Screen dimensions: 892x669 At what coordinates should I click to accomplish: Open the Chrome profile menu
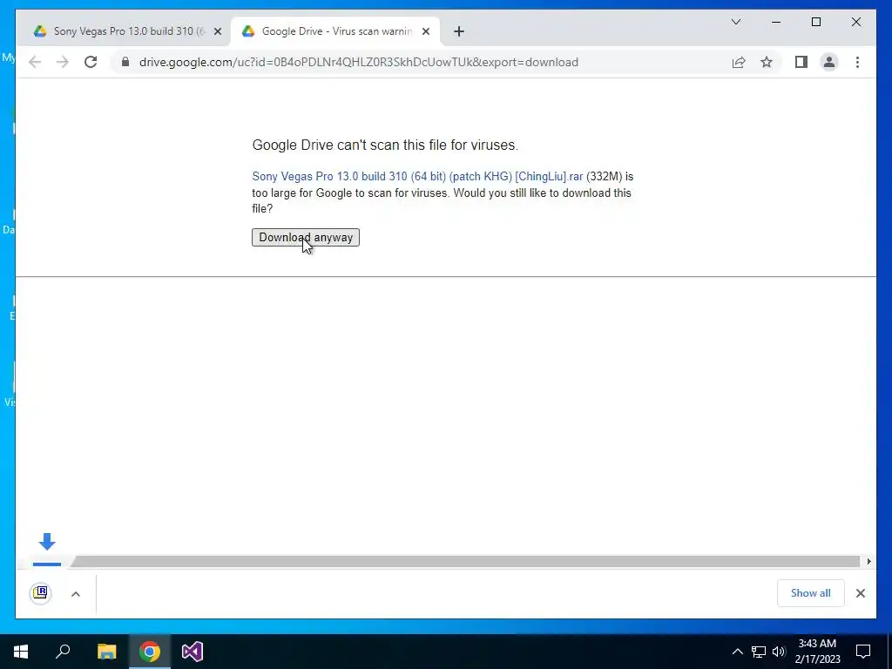click(x=829, y=62)
